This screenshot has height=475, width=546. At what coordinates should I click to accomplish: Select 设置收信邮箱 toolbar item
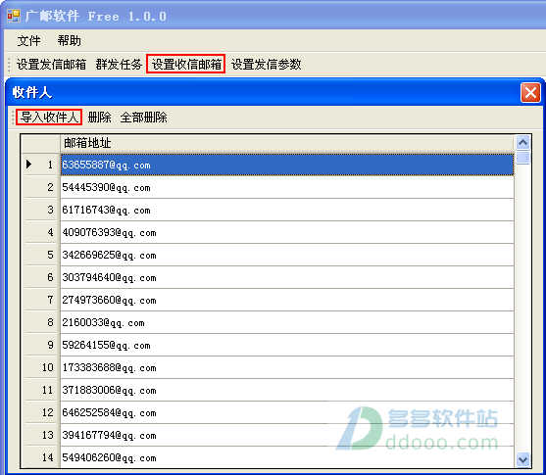tap(186, 64)
